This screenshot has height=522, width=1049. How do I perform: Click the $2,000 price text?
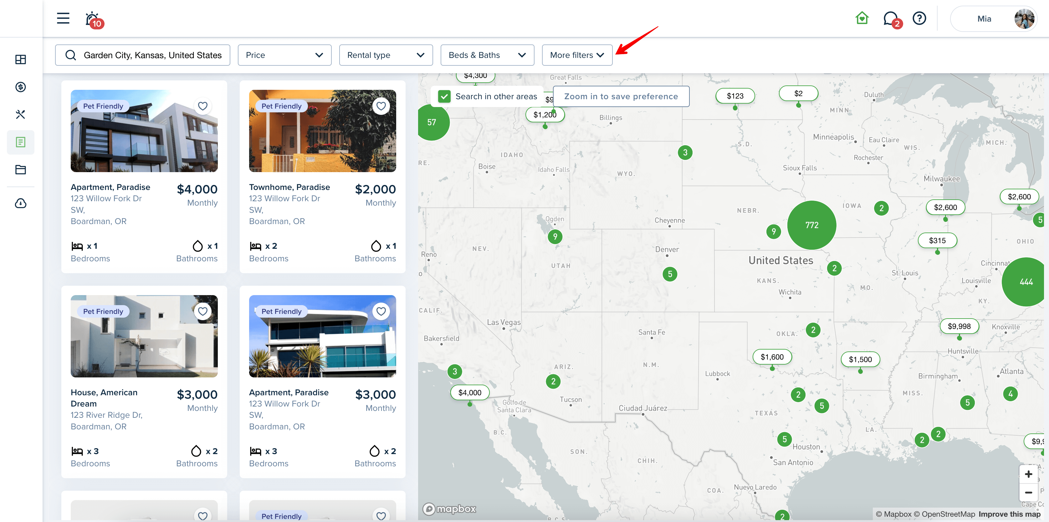tap(376, 189)
